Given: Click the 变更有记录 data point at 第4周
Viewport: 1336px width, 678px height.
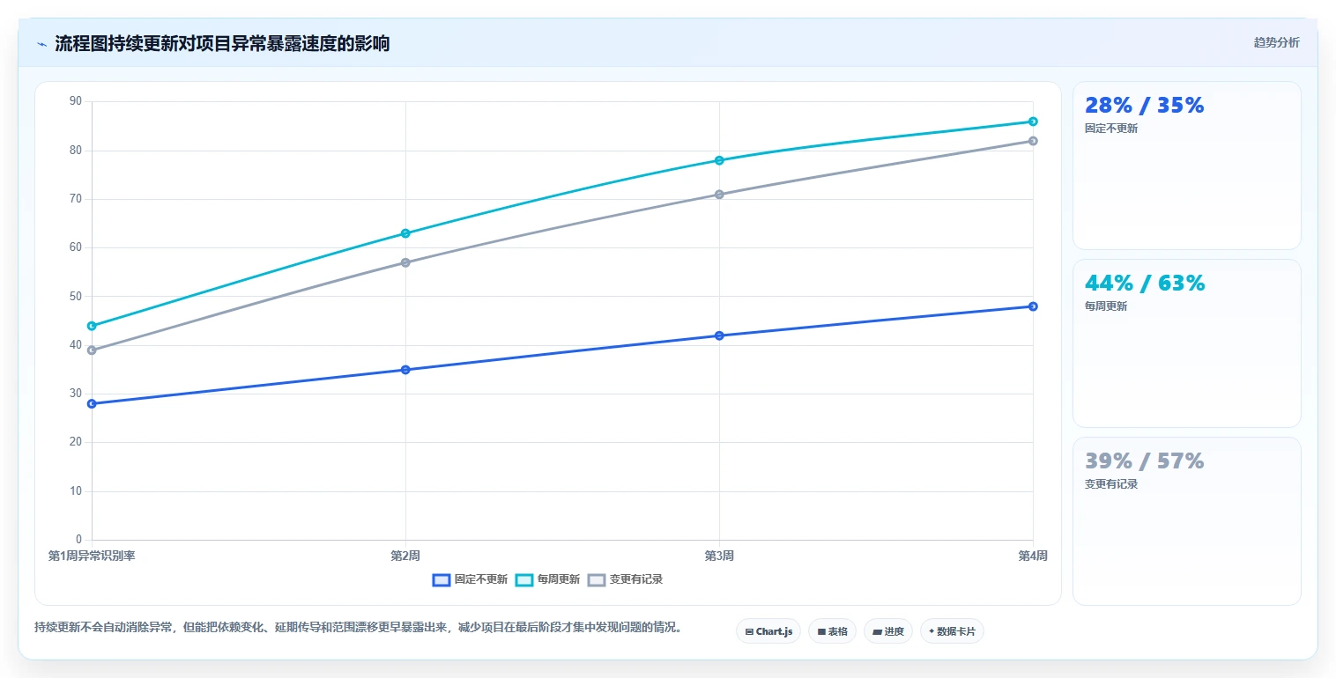Looking at the screenshot, I should pos(1033,141).
